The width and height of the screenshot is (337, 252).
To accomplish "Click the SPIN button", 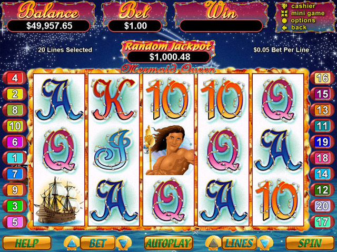I will click(x=310, y=243).
